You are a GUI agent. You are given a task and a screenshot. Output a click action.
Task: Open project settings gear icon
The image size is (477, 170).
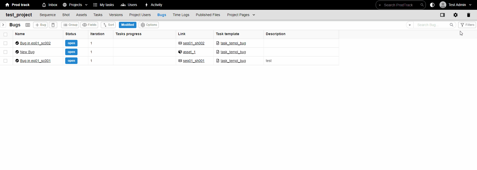[455, 15]
